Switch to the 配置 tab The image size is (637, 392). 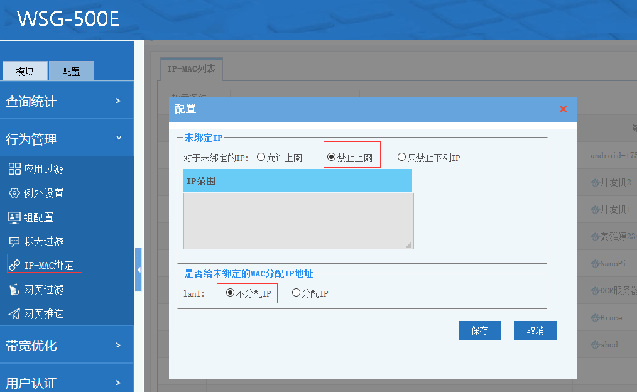pyautogui.click(x=71, y=72)
